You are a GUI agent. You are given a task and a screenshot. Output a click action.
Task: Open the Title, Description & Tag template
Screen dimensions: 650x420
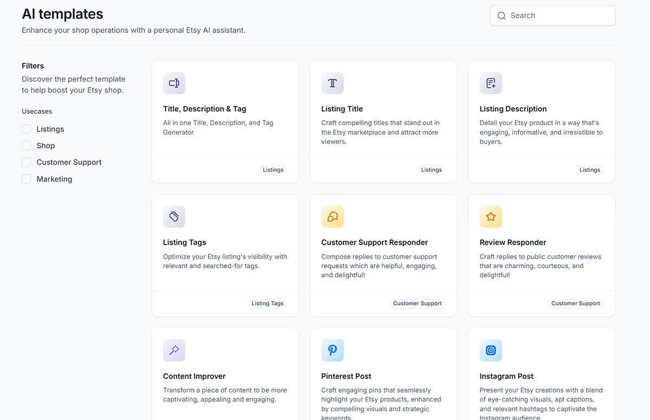(205, 109)
